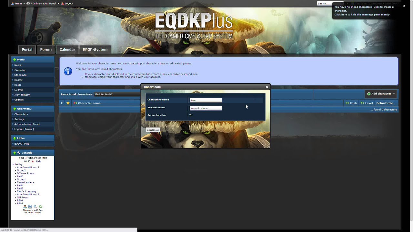Focus the Search box at top

tap(324, 4)
